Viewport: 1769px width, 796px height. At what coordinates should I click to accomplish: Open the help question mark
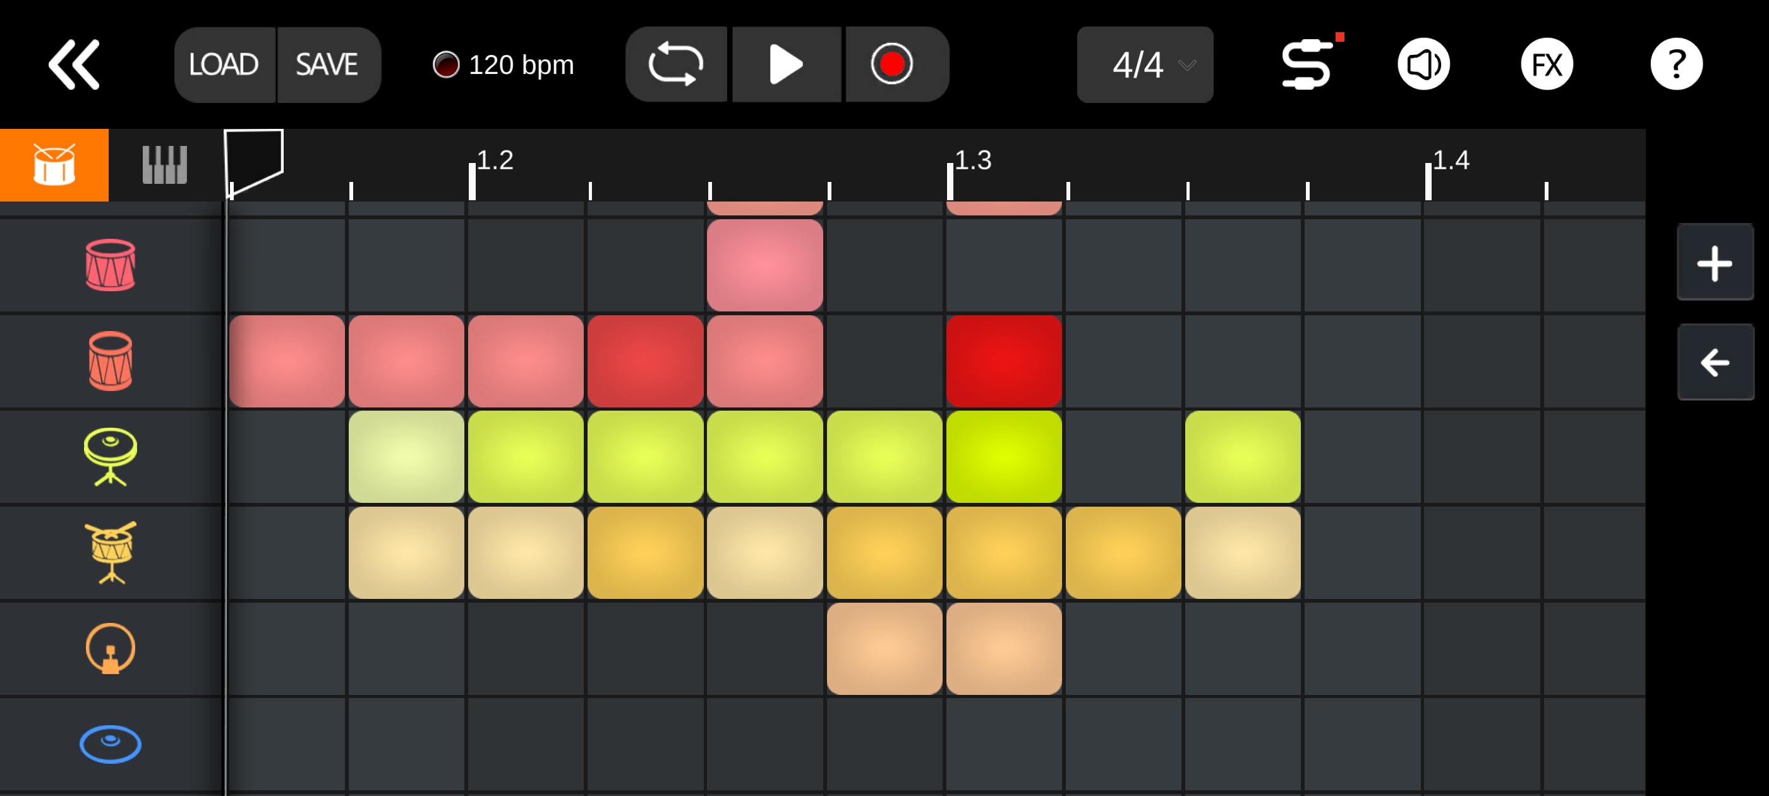click(1675, 64)
